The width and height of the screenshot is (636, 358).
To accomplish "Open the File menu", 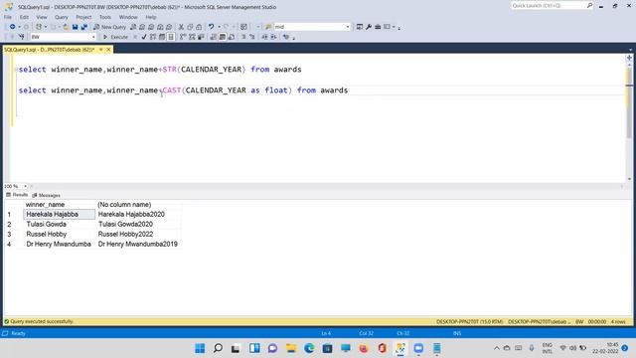I will [x=8, y=17].
